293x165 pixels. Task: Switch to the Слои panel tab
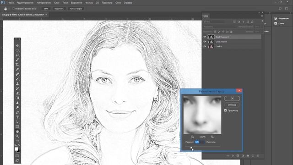[x=206, y=16]
